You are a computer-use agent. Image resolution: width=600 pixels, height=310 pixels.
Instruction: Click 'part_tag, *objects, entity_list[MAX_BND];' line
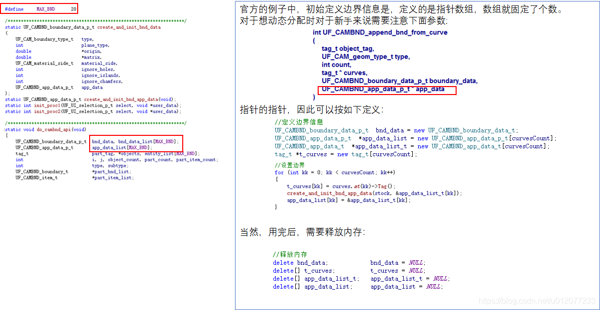point(145,154)
